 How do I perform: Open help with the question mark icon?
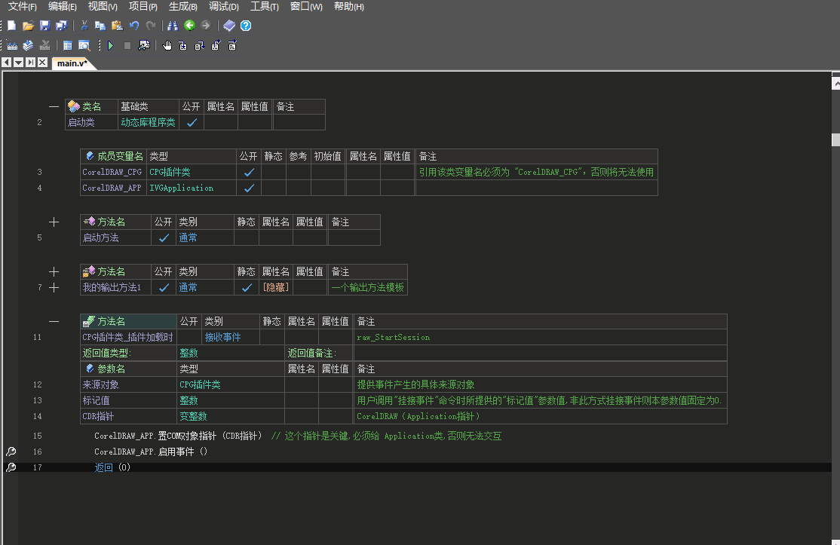[x=246, y=26]
